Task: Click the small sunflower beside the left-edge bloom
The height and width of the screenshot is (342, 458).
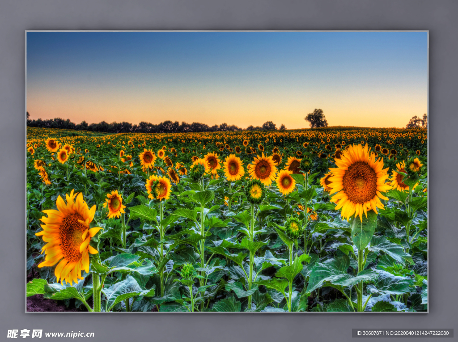Action: [x=114, y=204]
